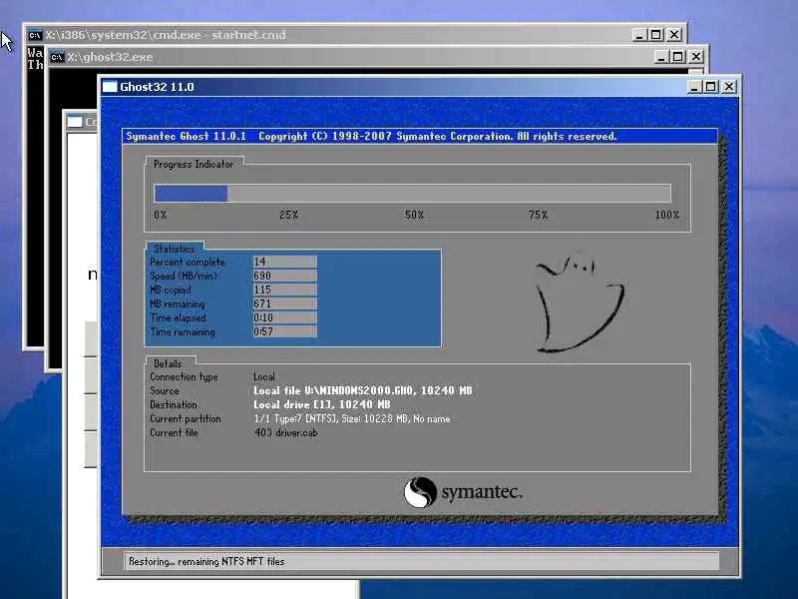Click the Source file WINDOWS2000.GHO text
Screen dimensions: 798x599
(363, 390)
